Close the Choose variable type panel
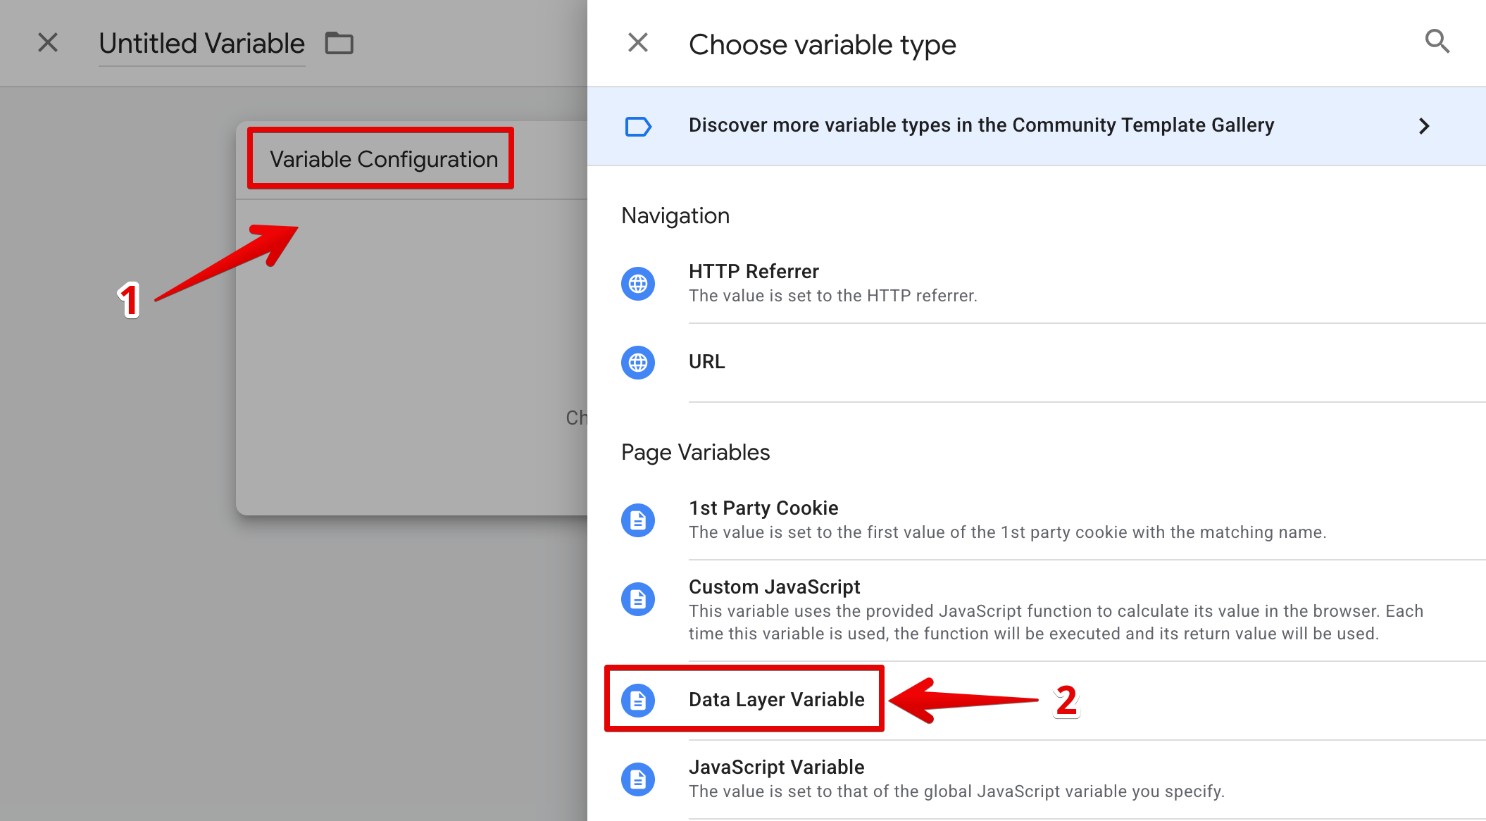The image size is (1486, 821). tap(638, 43)
